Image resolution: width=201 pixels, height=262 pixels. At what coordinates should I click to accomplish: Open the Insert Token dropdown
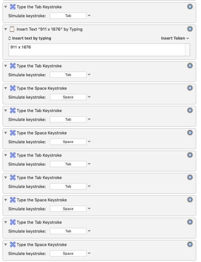tap(175, 38)
